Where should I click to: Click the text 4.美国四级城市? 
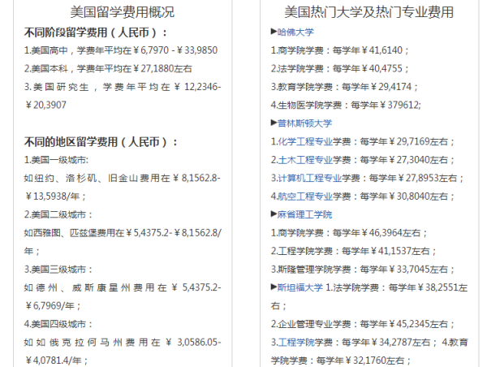[58, 324]
